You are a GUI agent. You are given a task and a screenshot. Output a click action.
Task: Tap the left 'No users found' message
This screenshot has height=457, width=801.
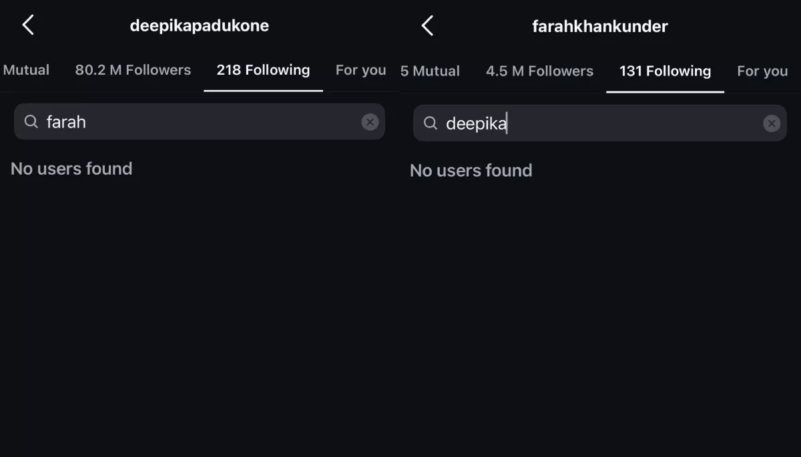71,169
